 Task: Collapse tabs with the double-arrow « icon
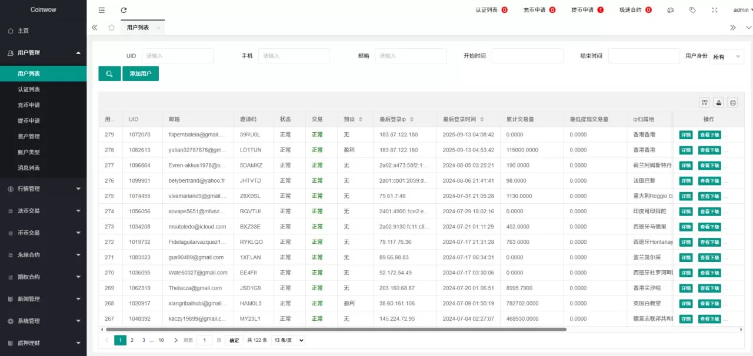94,27
